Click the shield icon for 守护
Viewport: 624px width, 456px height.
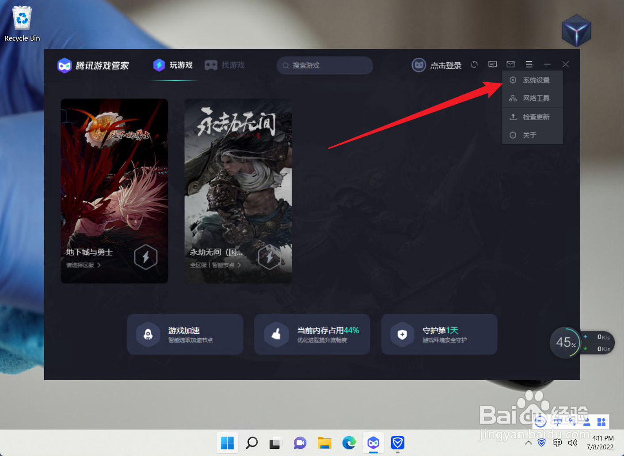point(402,335)
